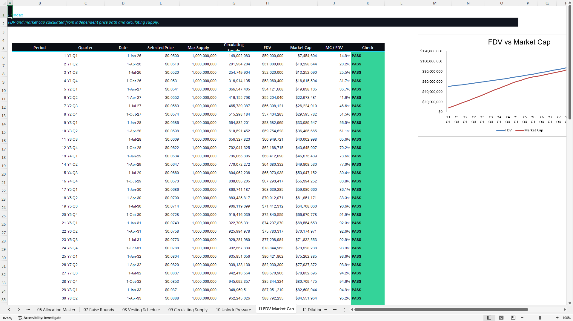Click the description banner in row 2
Screen dimensions: 573x321
coord(263,22)
